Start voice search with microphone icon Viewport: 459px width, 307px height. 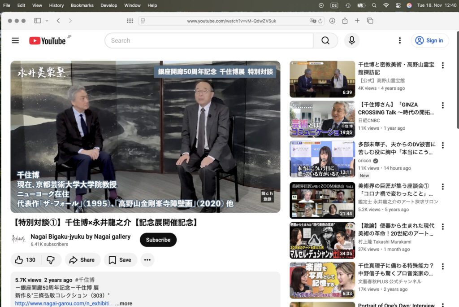(352, 40)
